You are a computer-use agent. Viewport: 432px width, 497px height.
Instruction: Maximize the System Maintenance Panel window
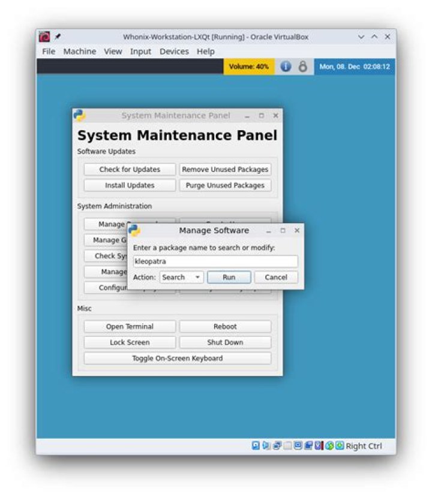click(x=262, y=116)
